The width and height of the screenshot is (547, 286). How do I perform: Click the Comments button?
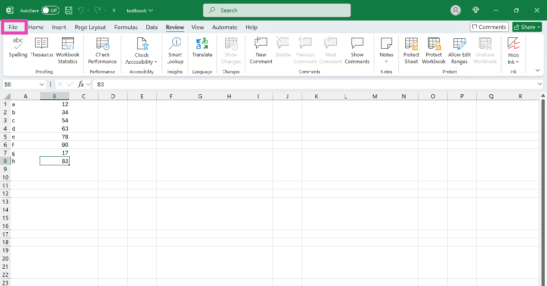click(489, 26)
